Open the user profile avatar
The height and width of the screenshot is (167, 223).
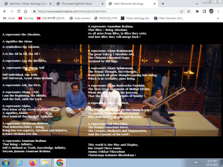[211, 12]
